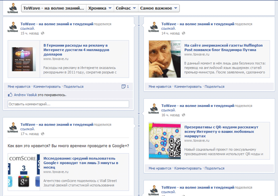Click Комментировать on the QR-codes post
278x196 pixels.
(188, 168)
